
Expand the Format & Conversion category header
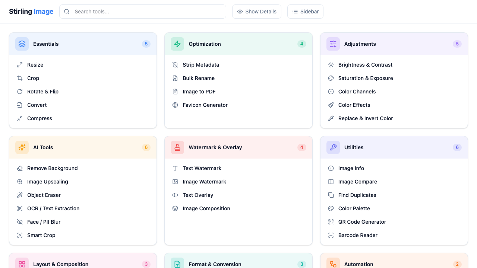pyautogui.click(x=238, y=261)
